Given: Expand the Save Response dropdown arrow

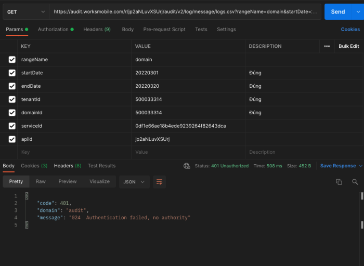Looking at the screenshot, I should (x=360, y=166).
